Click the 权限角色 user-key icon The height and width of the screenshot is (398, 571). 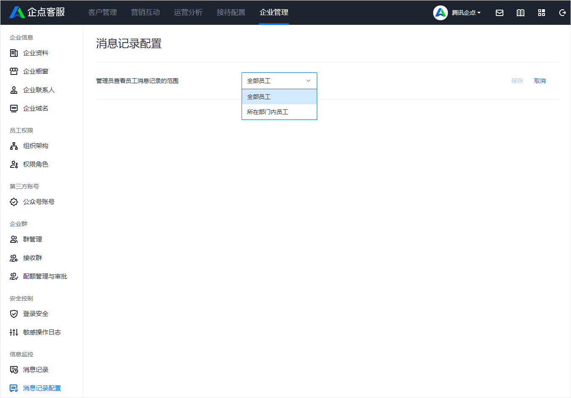[x=14, y=165]
